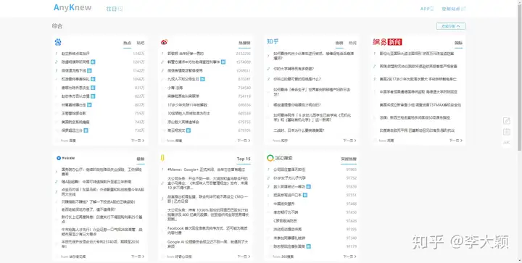Image resolution: width=522 pixels, height=263 pixels.
Task: Open the APP link in header
Action: (427, 9)
